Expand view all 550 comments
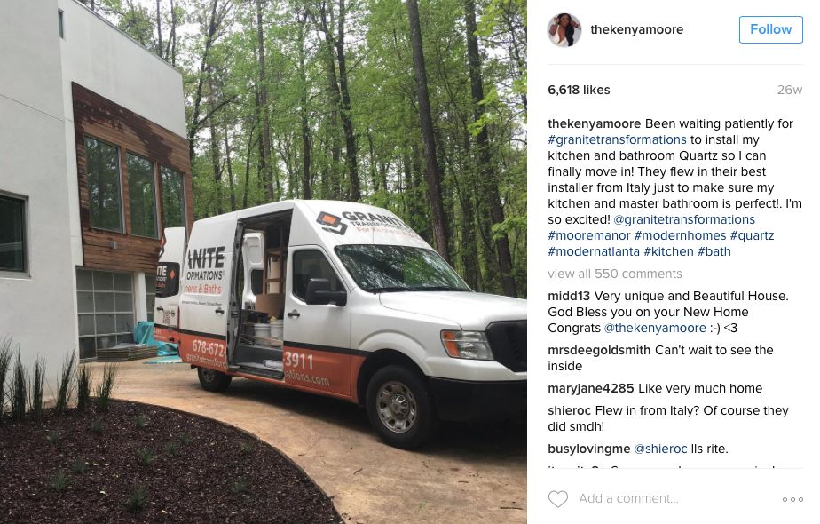Viewport: 820px width, 524px height. pyautogui.click(x=614, y=274)
